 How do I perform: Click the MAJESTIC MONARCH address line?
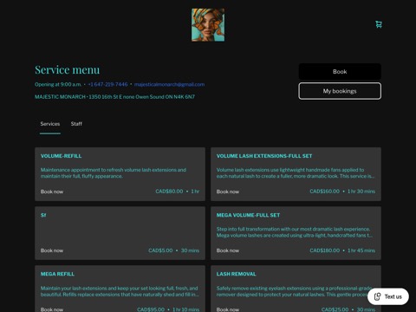(114, 97)
